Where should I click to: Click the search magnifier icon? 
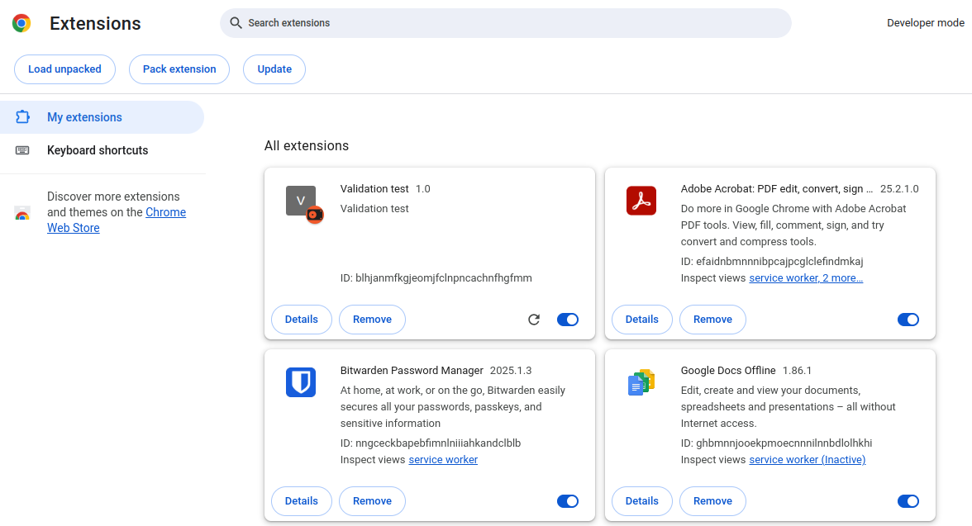tap(236, 23)
